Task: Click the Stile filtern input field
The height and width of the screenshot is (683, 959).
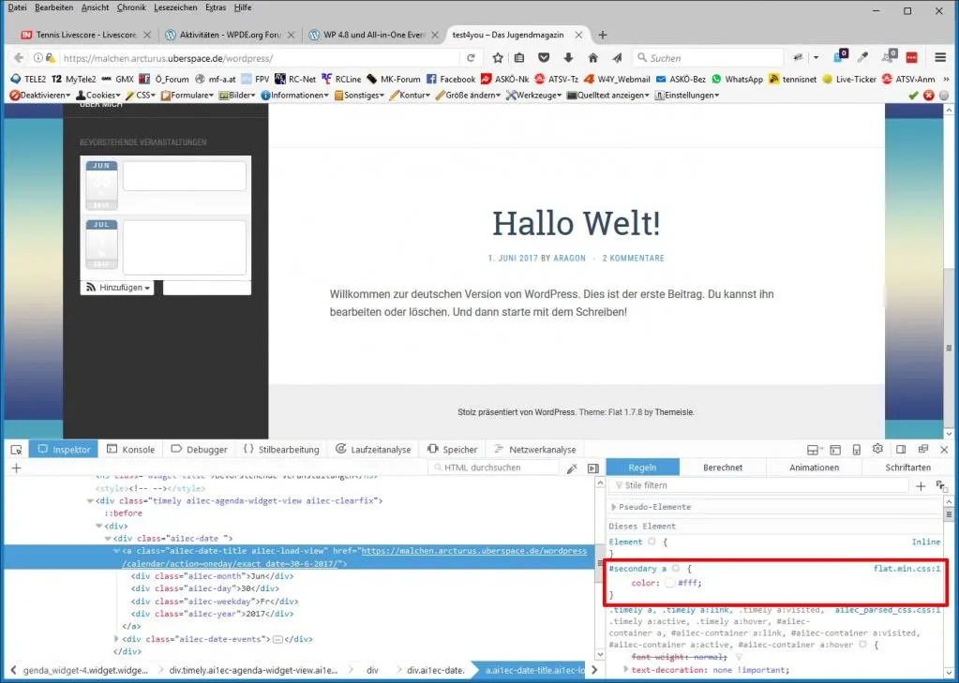Action: [x=758, y=485]
